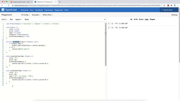The image size is (180, 101).
Task: Click the highlighted printTags function name
Action: click(x=16, y=42)
